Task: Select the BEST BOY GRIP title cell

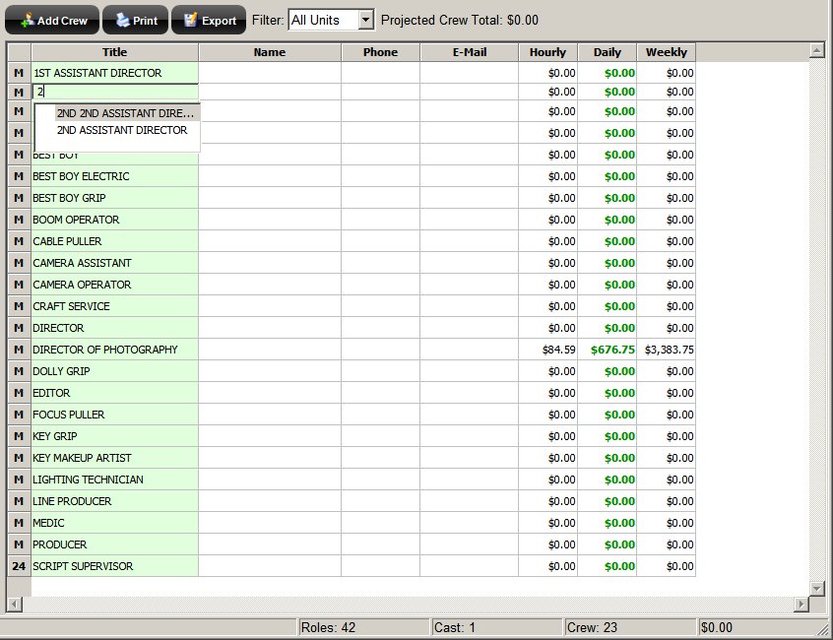Action: [x=115, y=198]
